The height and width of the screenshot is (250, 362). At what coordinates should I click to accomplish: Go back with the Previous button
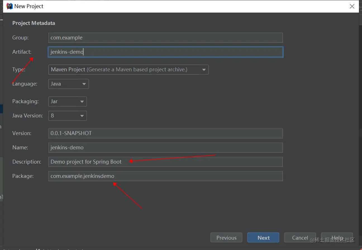coord(226,238)
